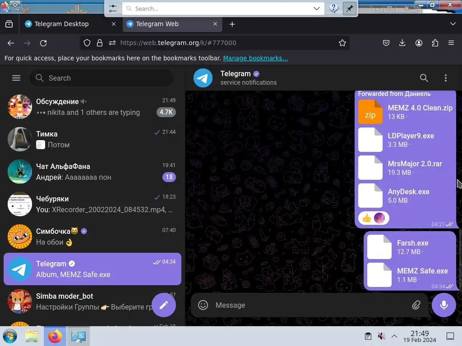
Task: Click the thumbs-up reaction on the message
Action: point(374,219)
